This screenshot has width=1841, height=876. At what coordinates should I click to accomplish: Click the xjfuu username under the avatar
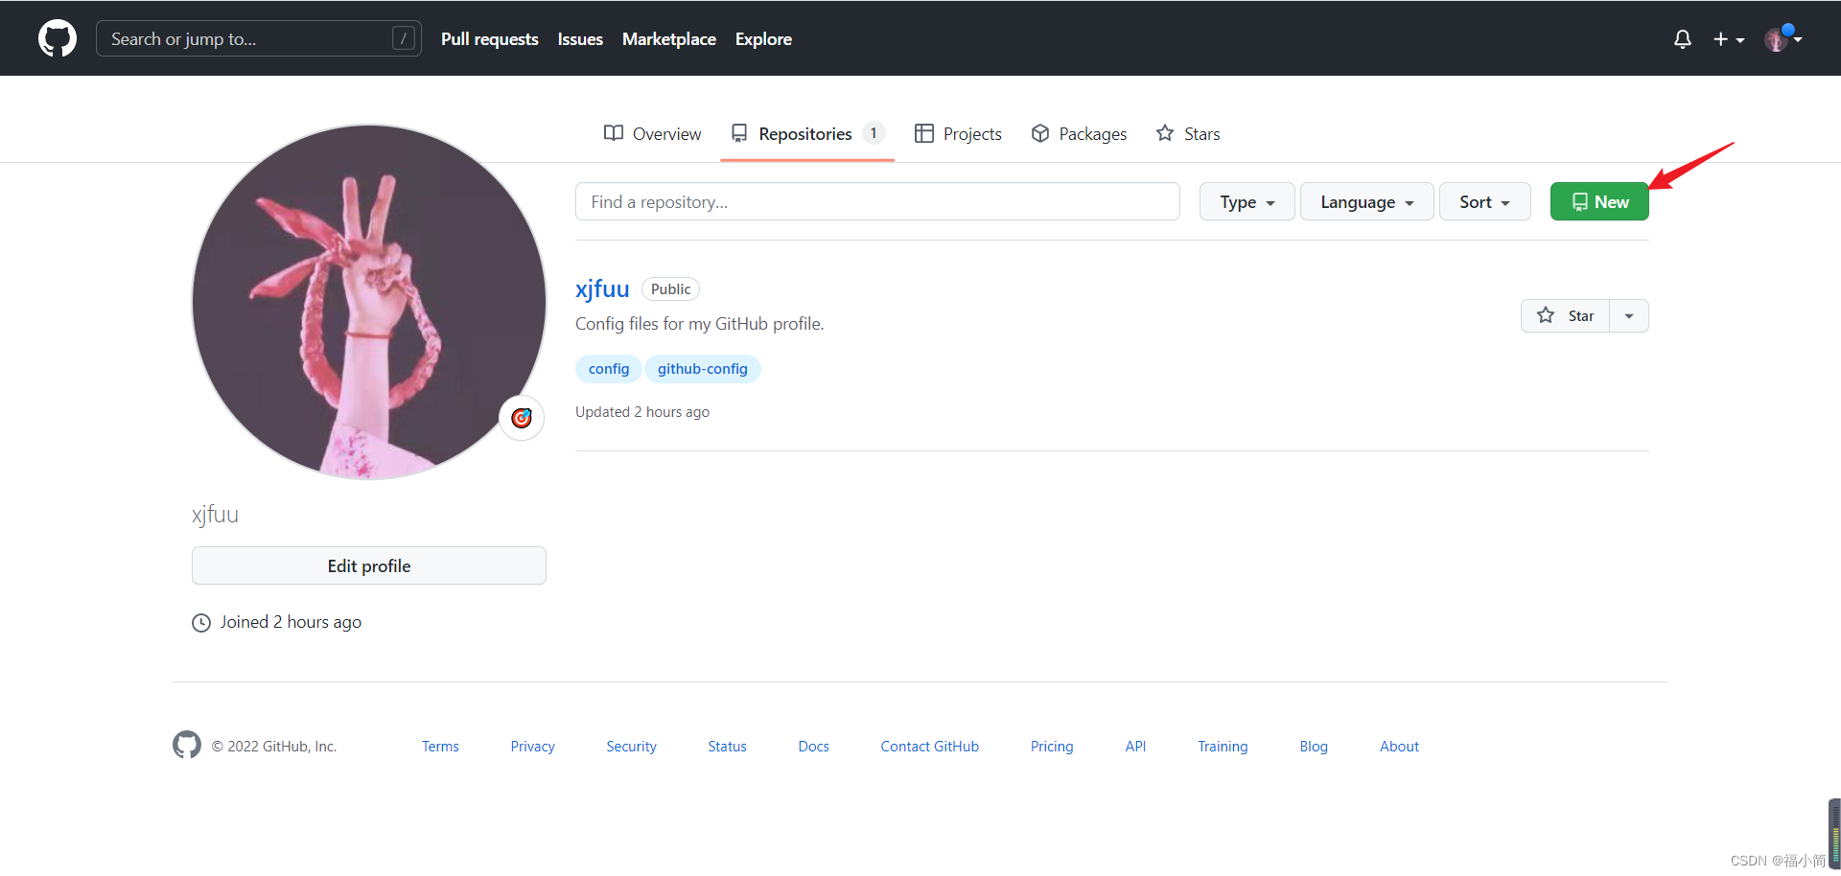215,515
